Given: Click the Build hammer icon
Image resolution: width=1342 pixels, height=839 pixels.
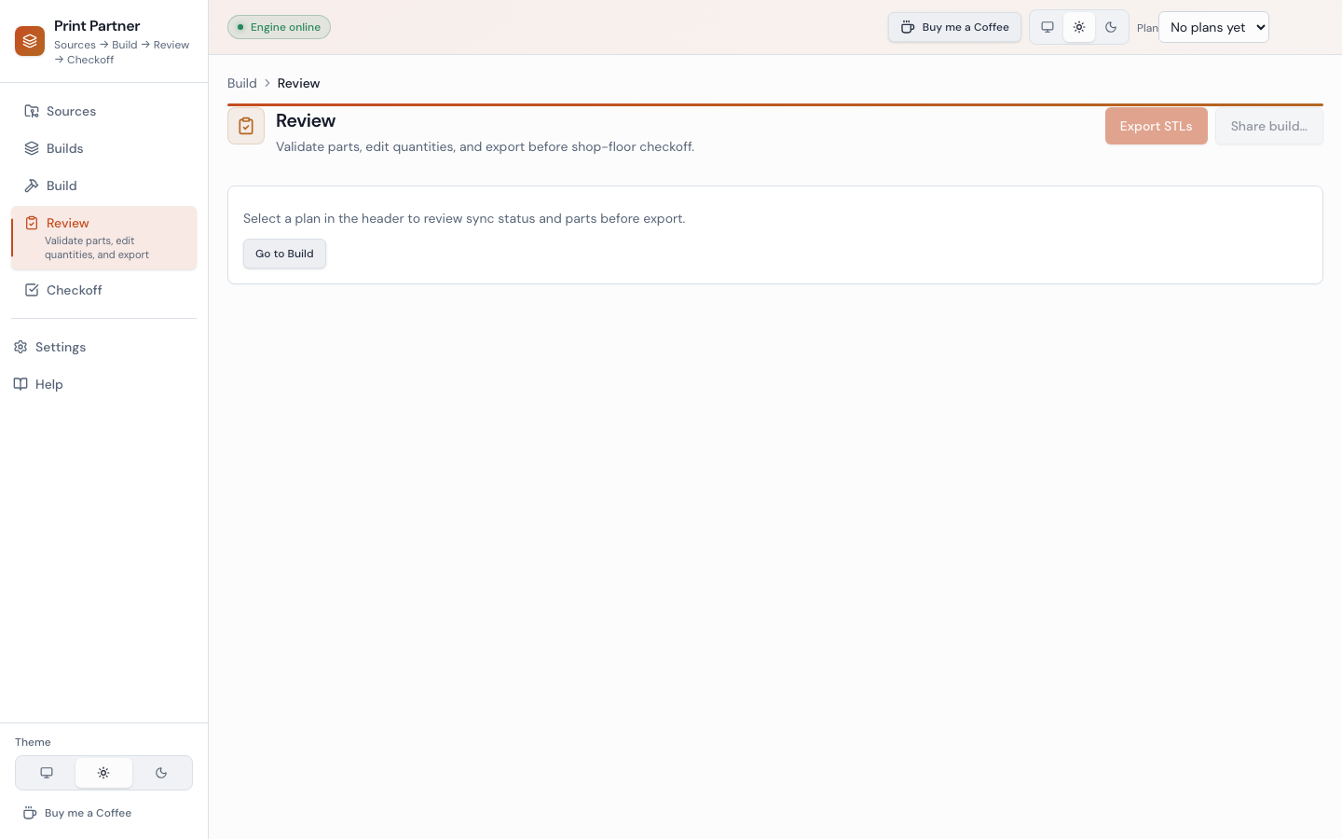Looking at the screenshot, I should click(32, 186).
